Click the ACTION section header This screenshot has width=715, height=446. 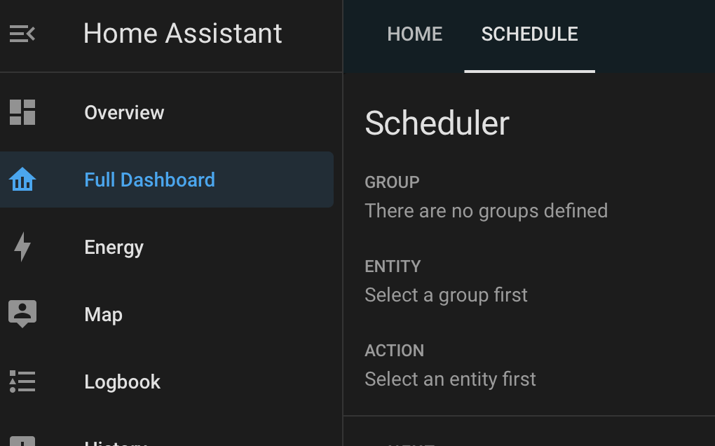[x=394, y=351]
